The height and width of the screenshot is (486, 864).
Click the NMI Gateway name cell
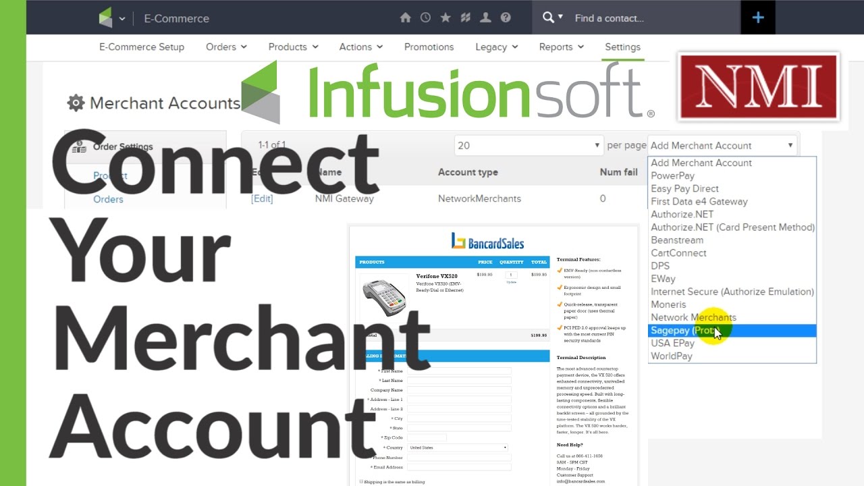[x=344, y=198]
